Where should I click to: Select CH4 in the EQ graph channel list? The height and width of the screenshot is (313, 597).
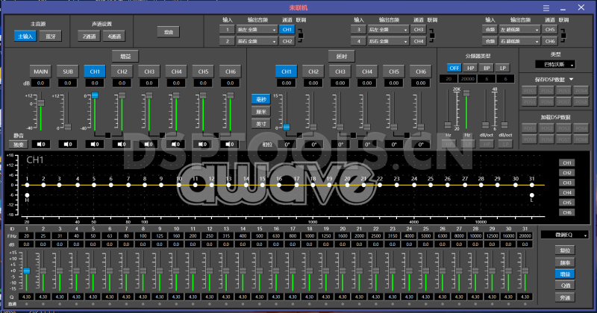[567, 192]
